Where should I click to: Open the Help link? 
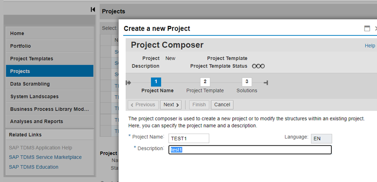pyautogui.click(x=369, y=45)
